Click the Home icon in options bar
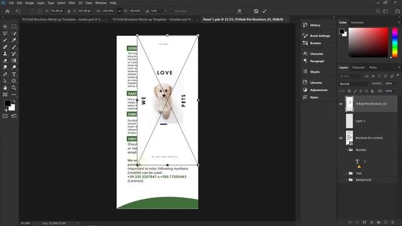Image resolution: width=402 pixels, height=226 pixels. (8, 11)
